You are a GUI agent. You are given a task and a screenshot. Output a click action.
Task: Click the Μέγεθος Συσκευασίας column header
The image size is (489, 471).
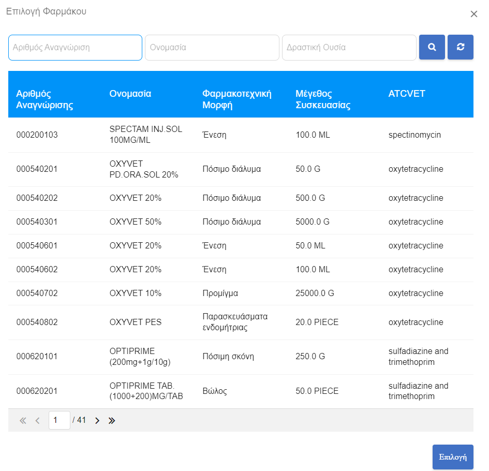(x=323, y=99)
